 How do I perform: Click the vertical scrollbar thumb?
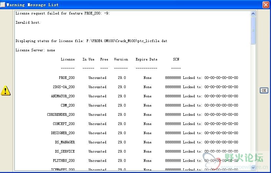tap(253, 31)
